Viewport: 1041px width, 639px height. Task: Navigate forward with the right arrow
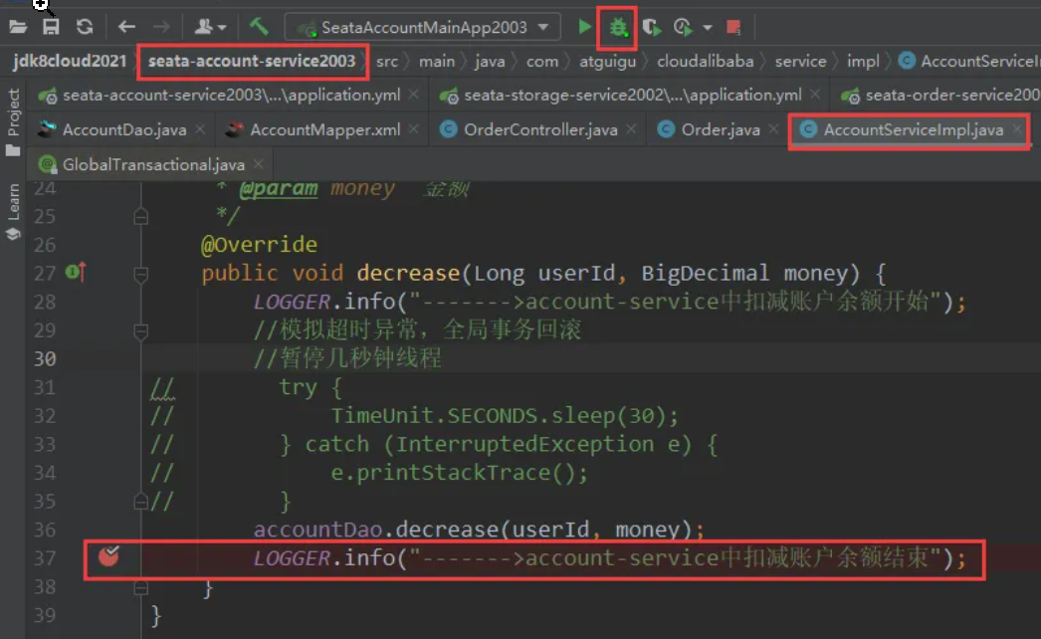[160, 27]
